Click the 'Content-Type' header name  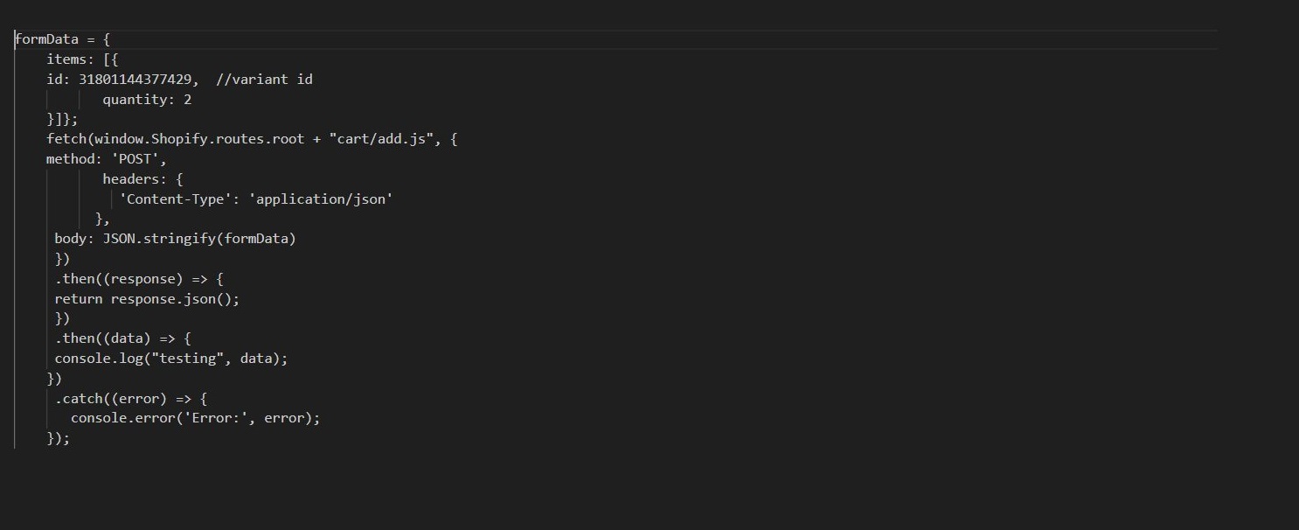click(x=179, y=199)
